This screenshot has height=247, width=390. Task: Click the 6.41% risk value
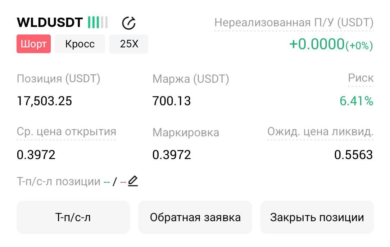coord(357,101)
